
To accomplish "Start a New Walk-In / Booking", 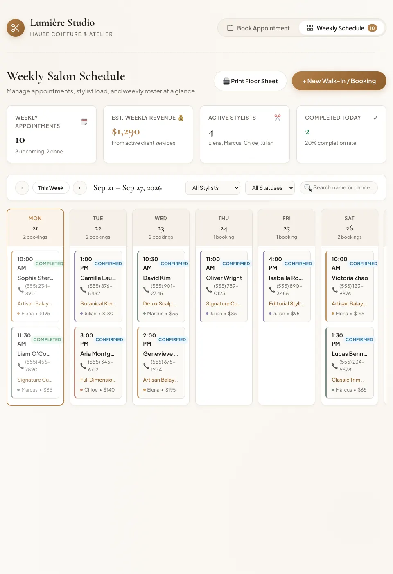I will 339,81.
